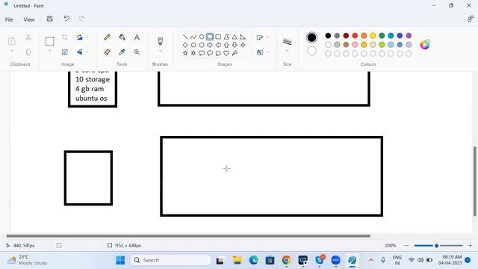Select the Five-point star shape
This screenshot has width=478, height=269.
(x=185, y=53)
